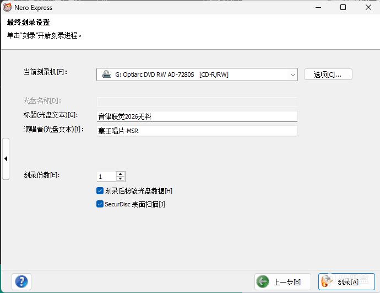This screenshot has width=380, height=293.
Task: Maximize the Nero Express window
Action: pos(343,7)
